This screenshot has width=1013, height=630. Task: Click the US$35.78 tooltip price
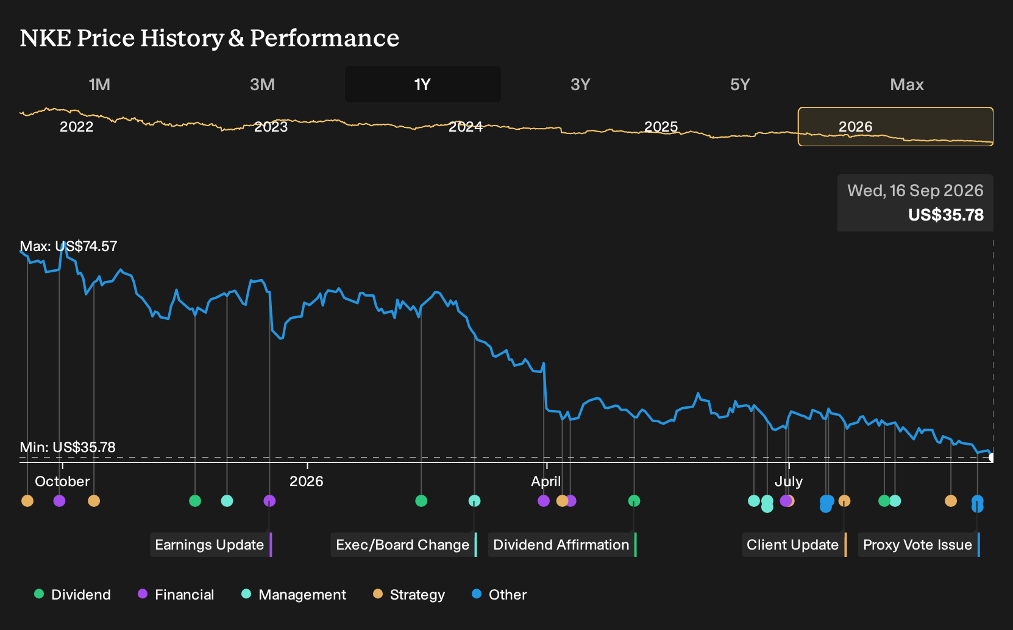click(946, 215)
